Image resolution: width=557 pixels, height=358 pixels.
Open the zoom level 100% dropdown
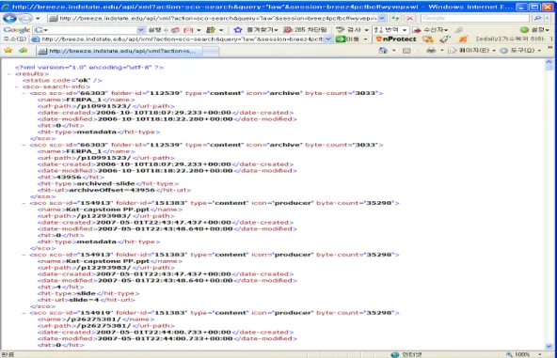click(540, 354)
